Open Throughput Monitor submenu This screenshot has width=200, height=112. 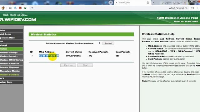click(x=12, y=71)
